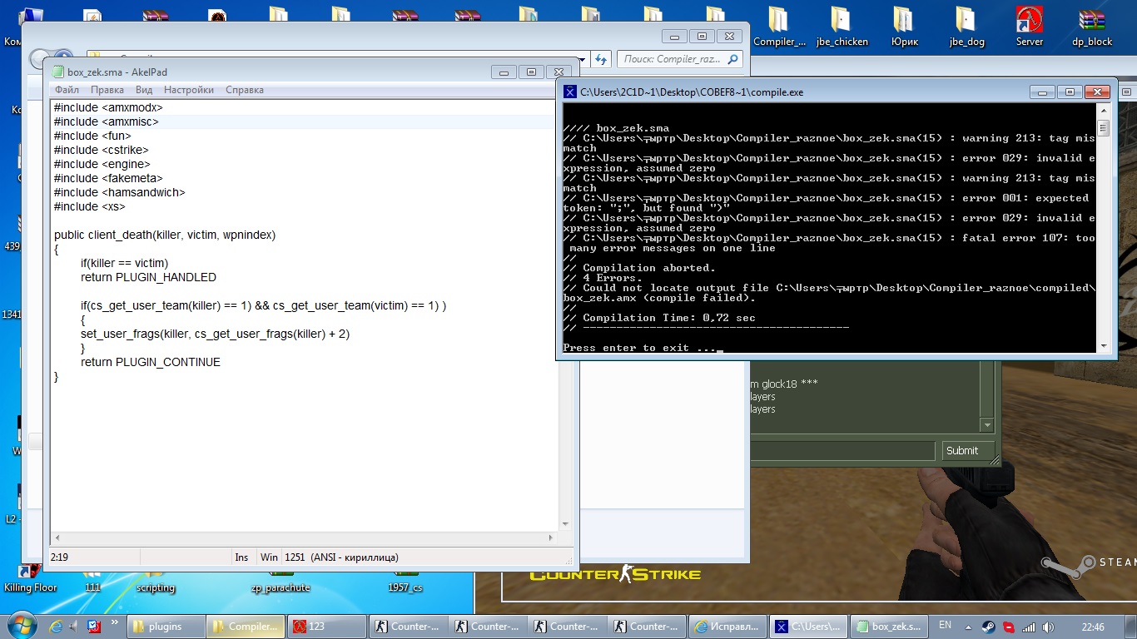This screenshot has height=639, width=1137.
Task: Open the network signal tray icon
Action: click(x=1030, y=627)
